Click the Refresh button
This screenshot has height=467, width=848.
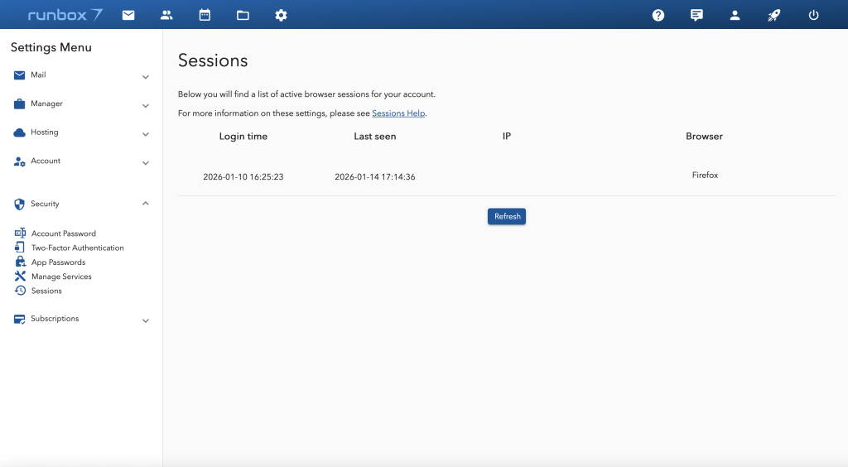pos(507,216)
